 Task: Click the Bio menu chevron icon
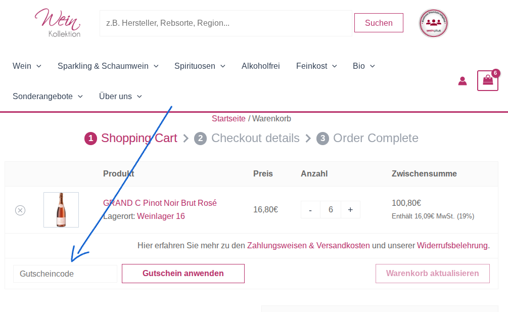pos(372,66)
